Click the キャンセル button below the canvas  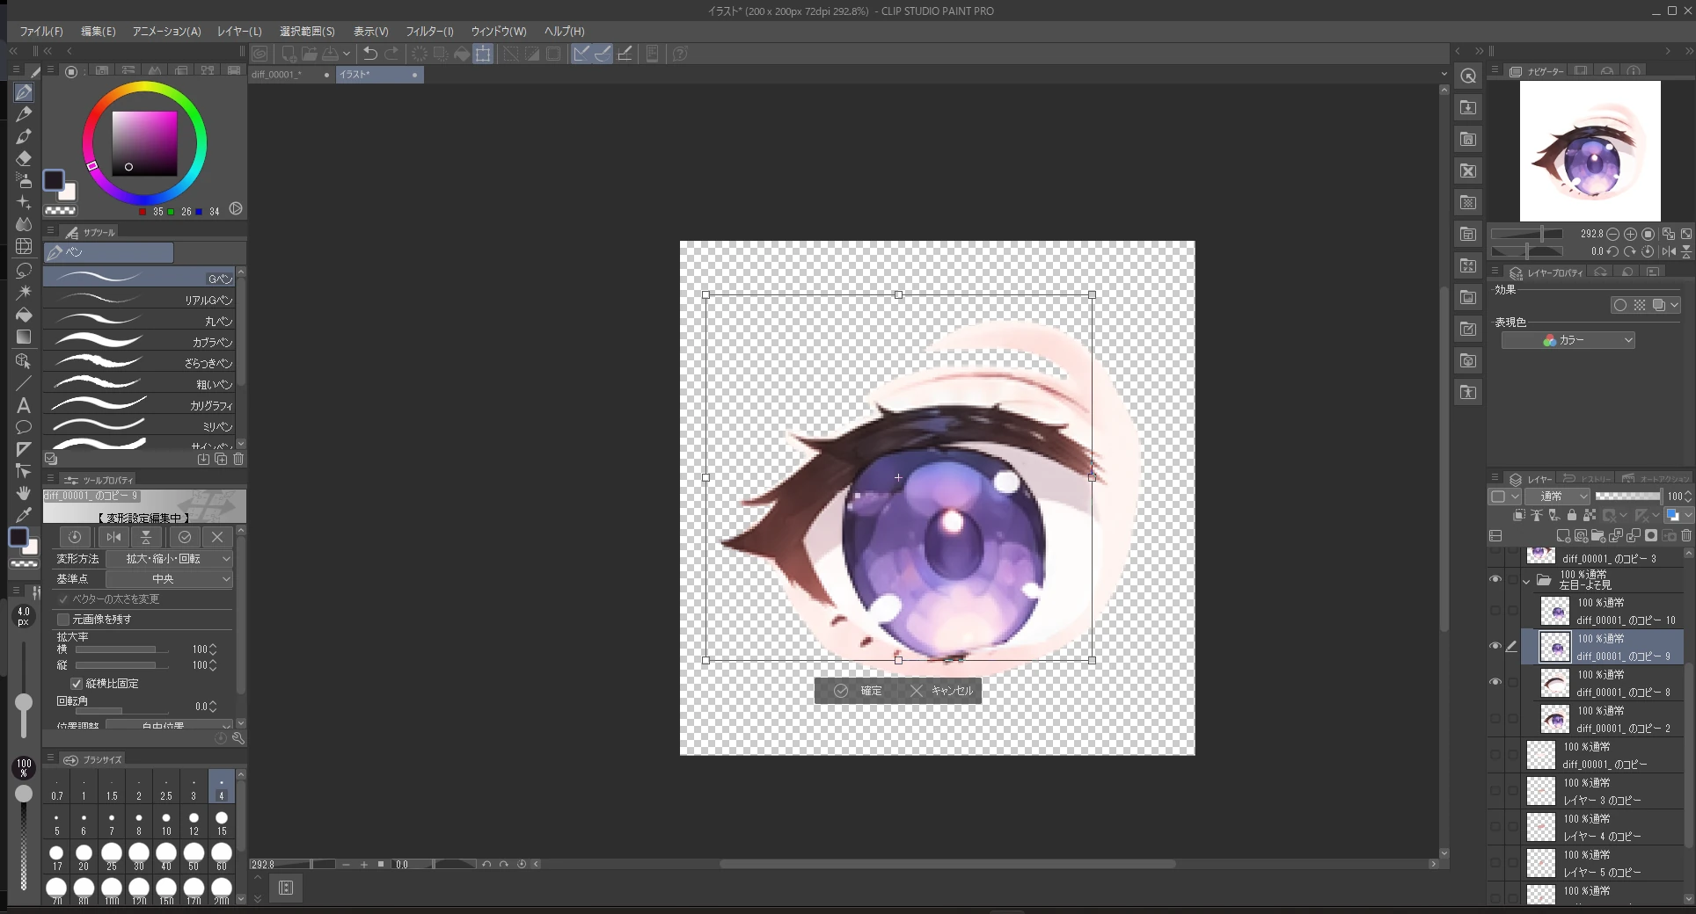[x=942, y=691]
